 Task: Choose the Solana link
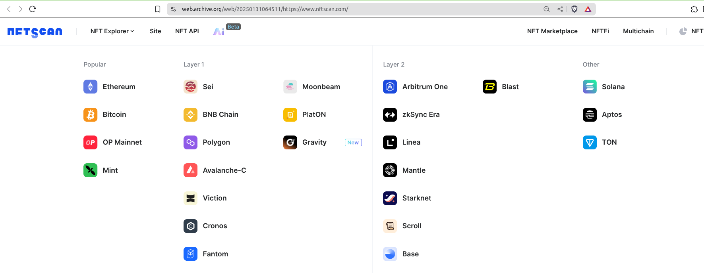pos(613,87)
